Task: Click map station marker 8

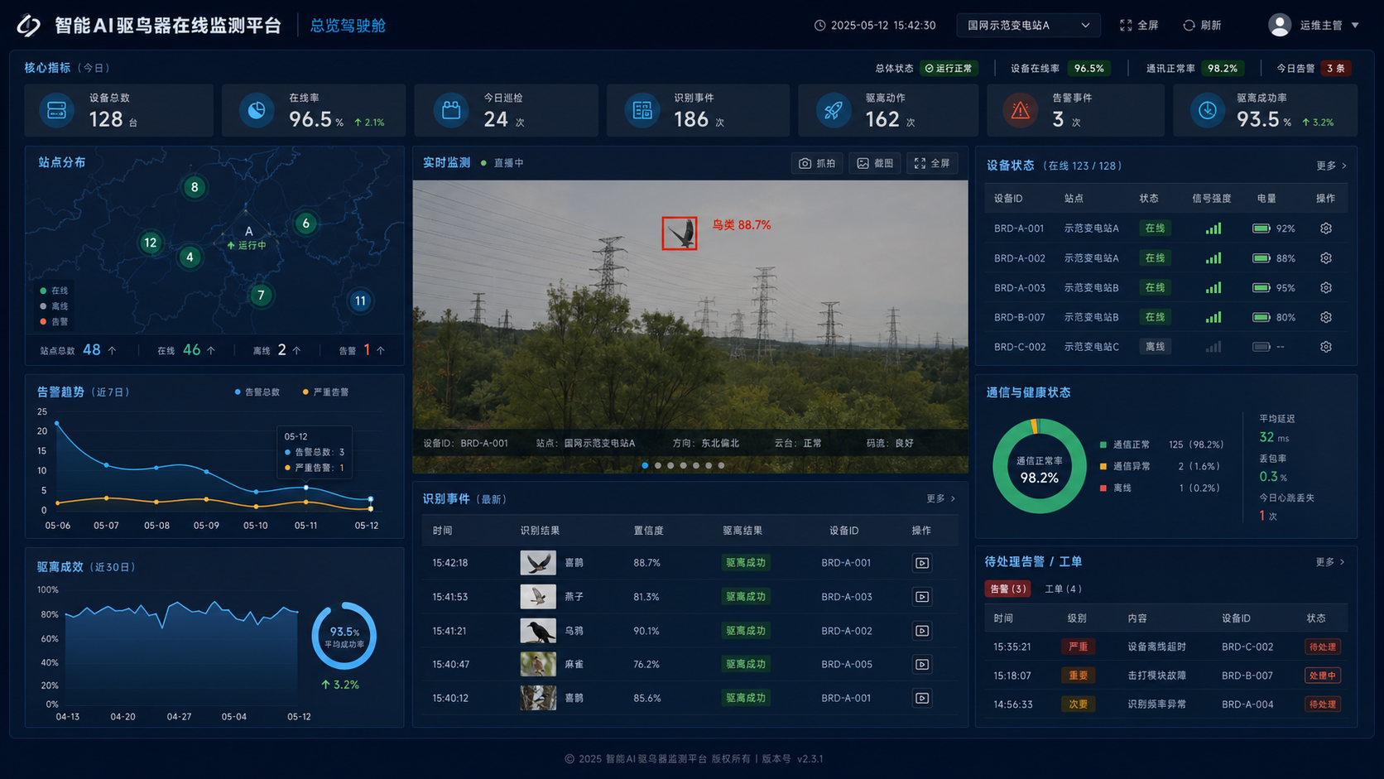Action: (x=195, y=187)
